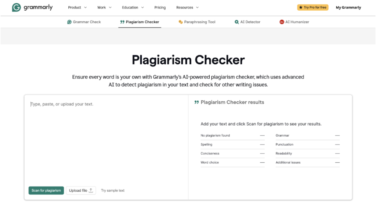Click the AI Detector magnifier icon
The image size is (376, 205).
tap(237, 22)
